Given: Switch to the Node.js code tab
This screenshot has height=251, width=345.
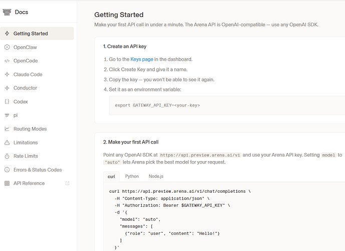Looking at the screenshot, I should (x=156, y=176).
